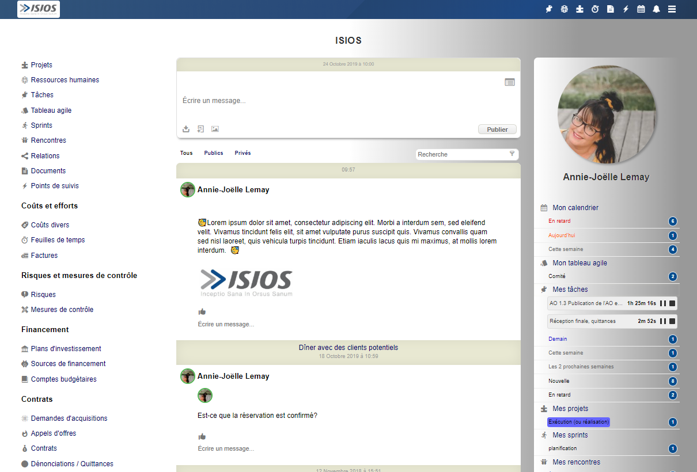
Task: Open the stopwatch timesheet icon in header
Action: tap(595, 9)
